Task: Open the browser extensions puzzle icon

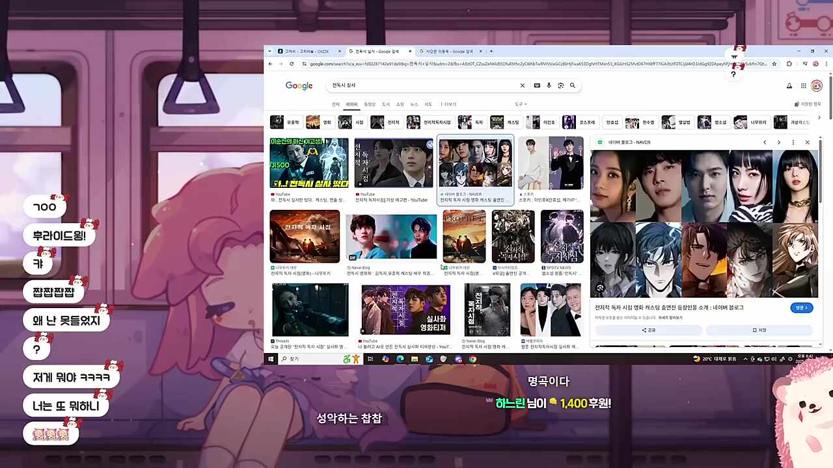Action: pyautogui.click(x=789, y=64)
